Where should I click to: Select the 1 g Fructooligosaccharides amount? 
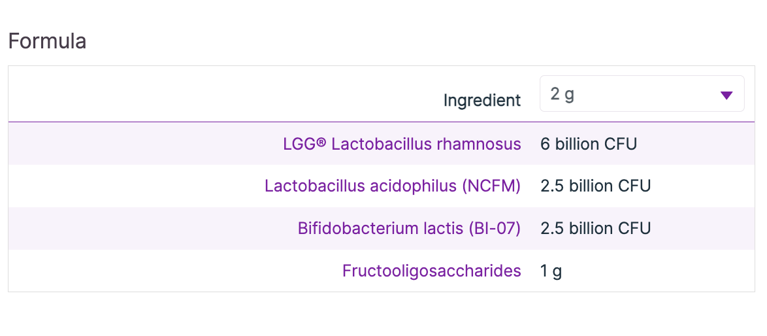tap(551, 271)
